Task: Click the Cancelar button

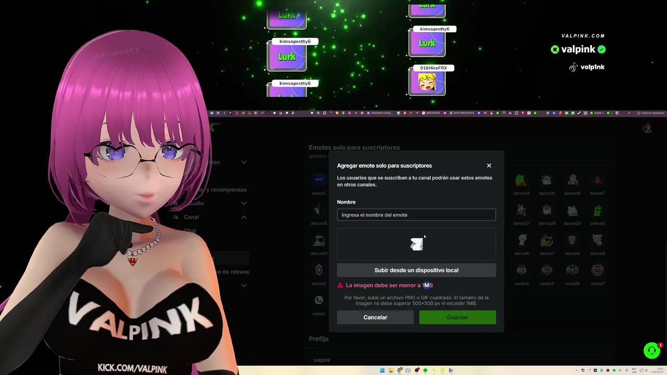Action: coord(375,317)
